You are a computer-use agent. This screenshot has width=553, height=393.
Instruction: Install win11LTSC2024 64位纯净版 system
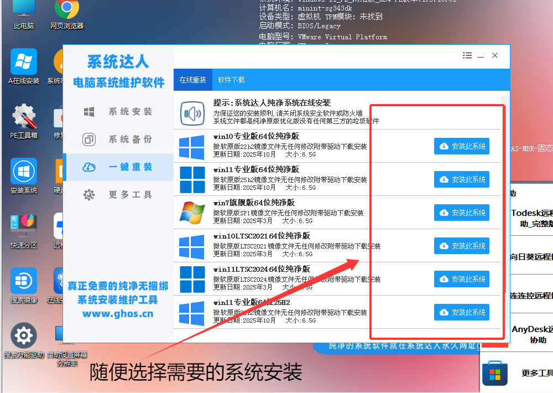pyautogui.click(x=462, y=279)
